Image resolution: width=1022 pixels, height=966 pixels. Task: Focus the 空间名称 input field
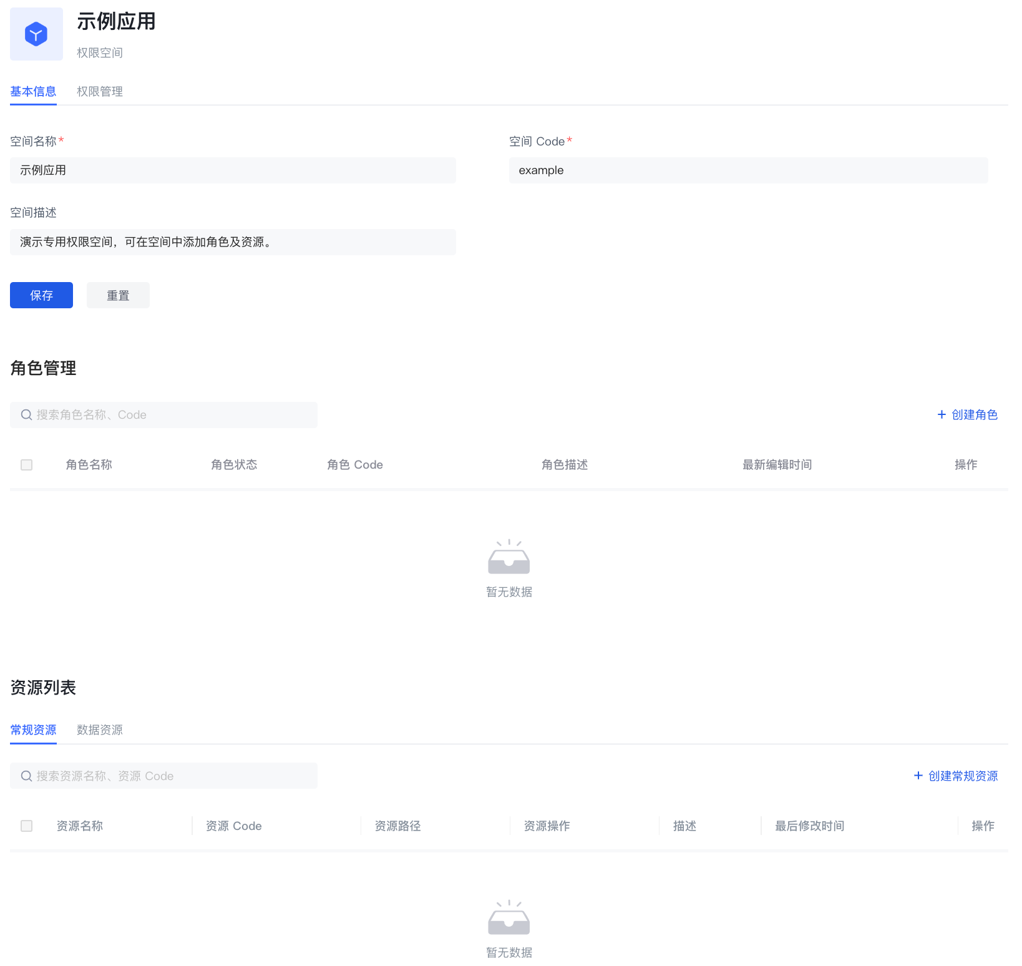[x=233, y=170]
